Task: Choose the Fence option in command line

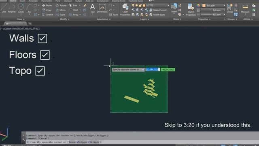Action: [72, 142]
